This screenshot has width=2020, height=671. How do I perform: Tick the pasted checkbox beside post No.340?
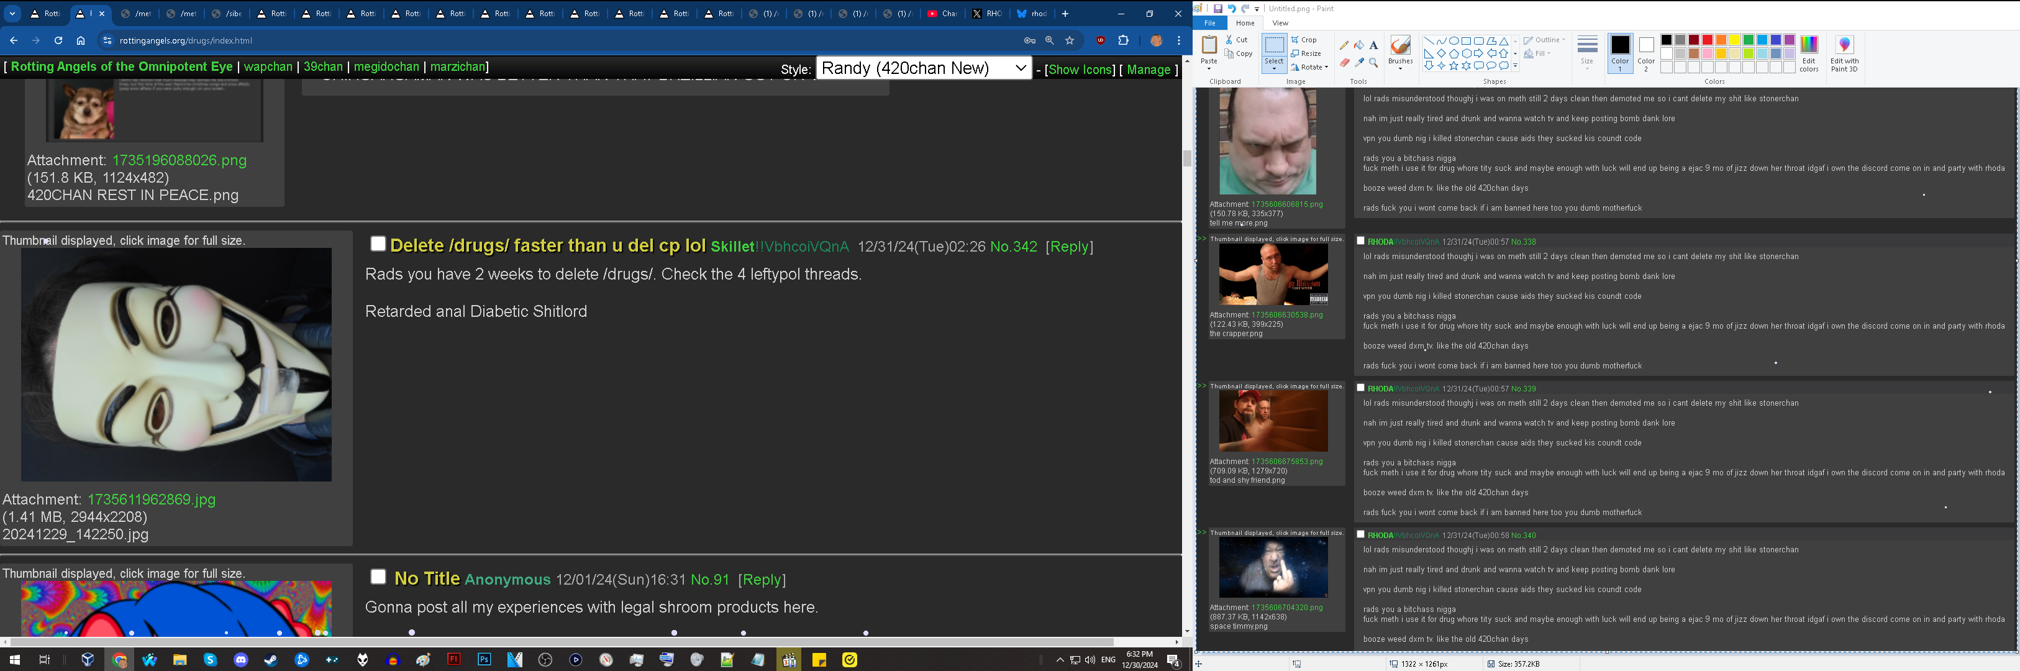(1360, 534)
